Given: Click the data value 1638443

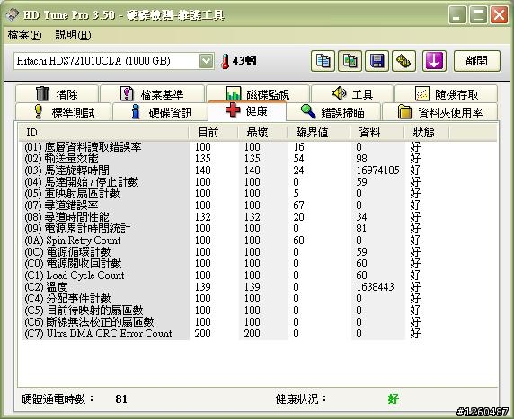Looking at the screenshot, I should pos(375,287).
